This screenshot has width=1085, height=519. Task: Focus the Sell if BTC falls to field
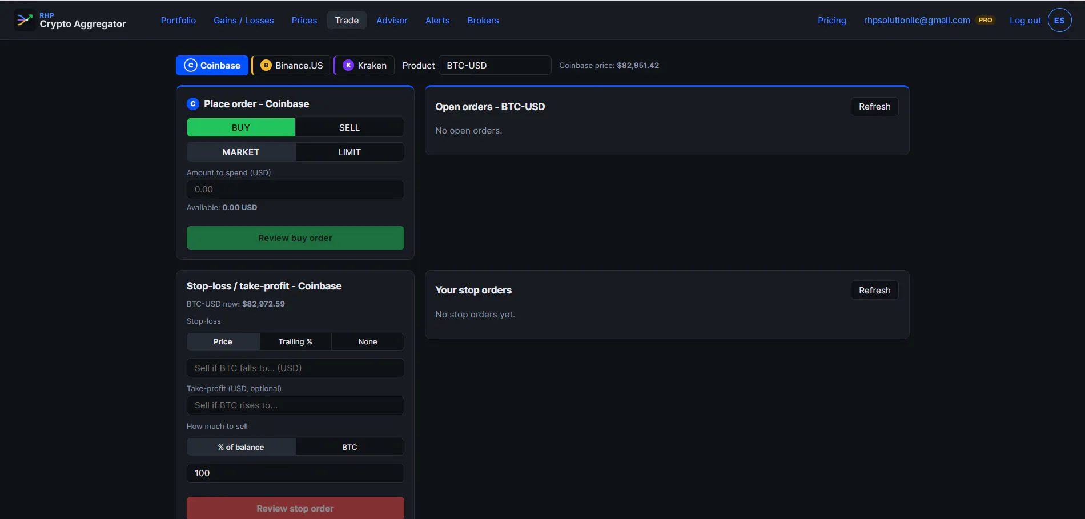295,368
